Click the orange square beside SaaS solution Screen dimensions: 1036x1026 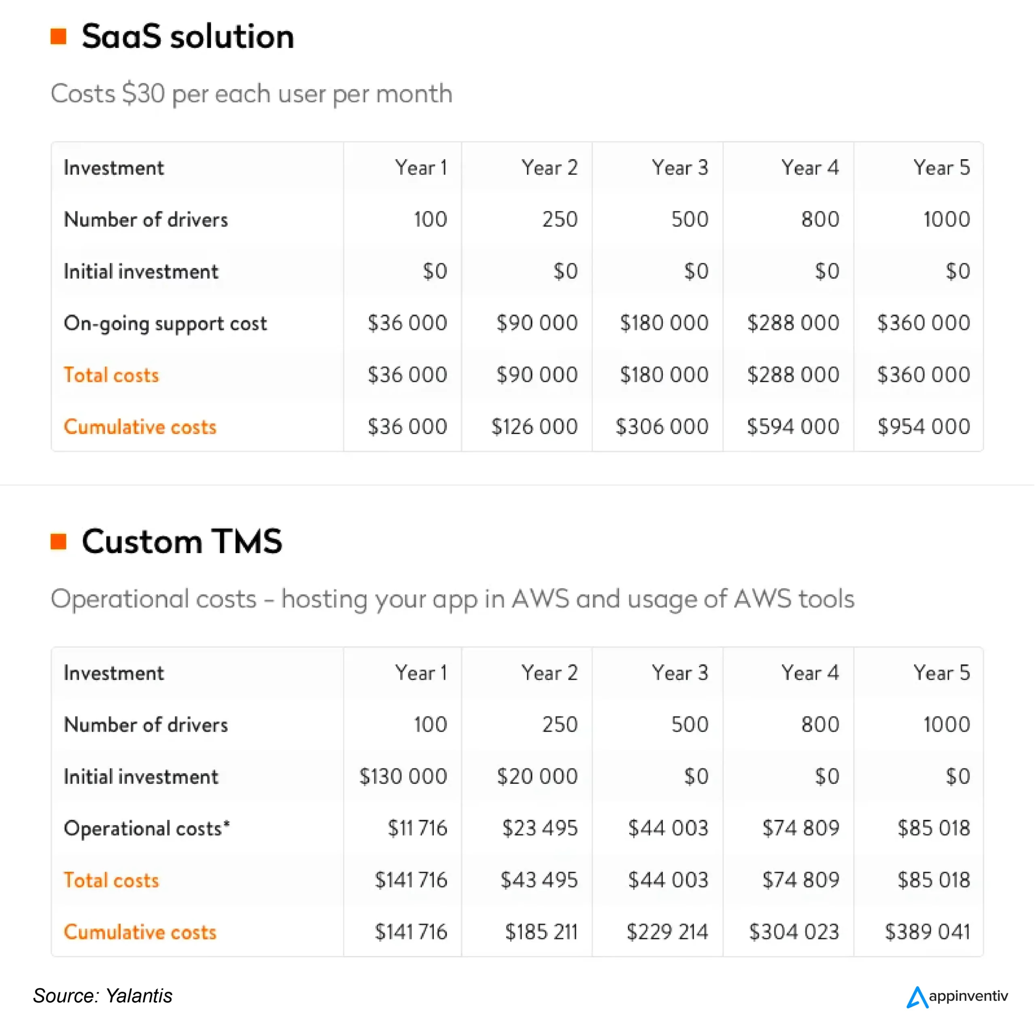pyautogui.click(x=58, y=36)
